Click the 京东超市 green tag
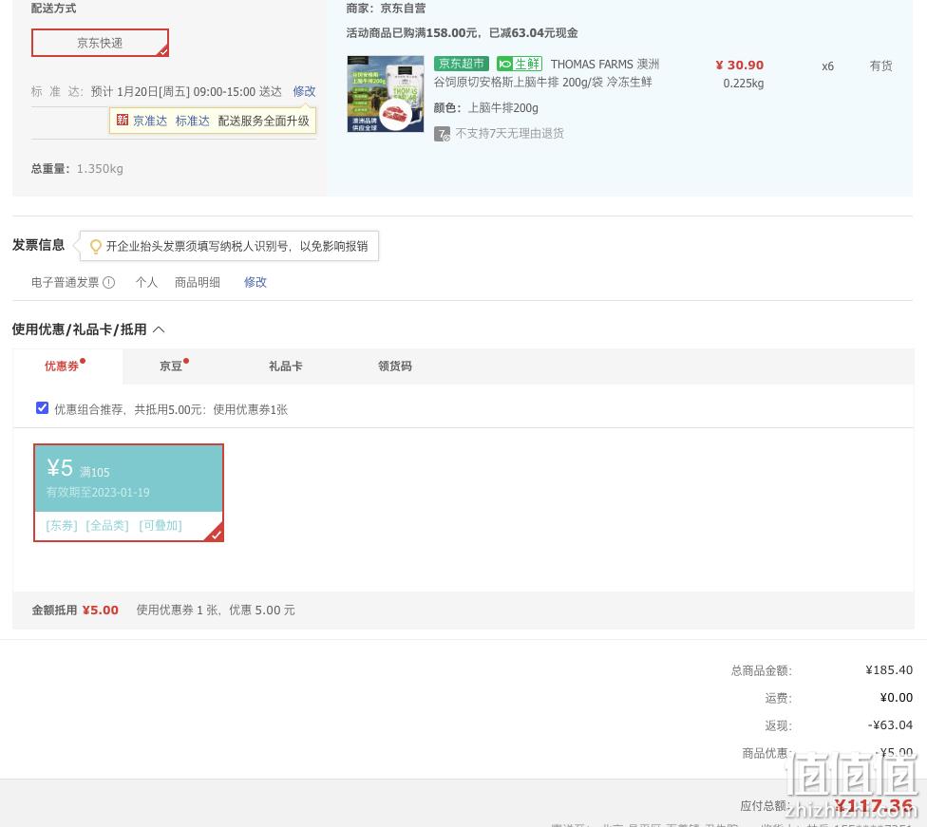The height and width of the screenshot is (827, 927). point(462,64)
